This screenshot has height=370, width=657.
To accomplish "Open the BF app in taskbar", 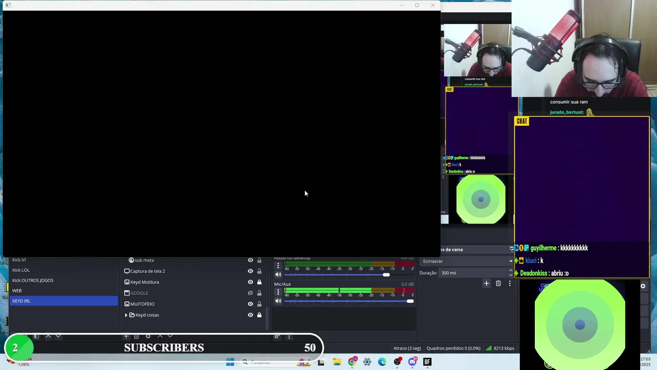I will pos(427,362).
